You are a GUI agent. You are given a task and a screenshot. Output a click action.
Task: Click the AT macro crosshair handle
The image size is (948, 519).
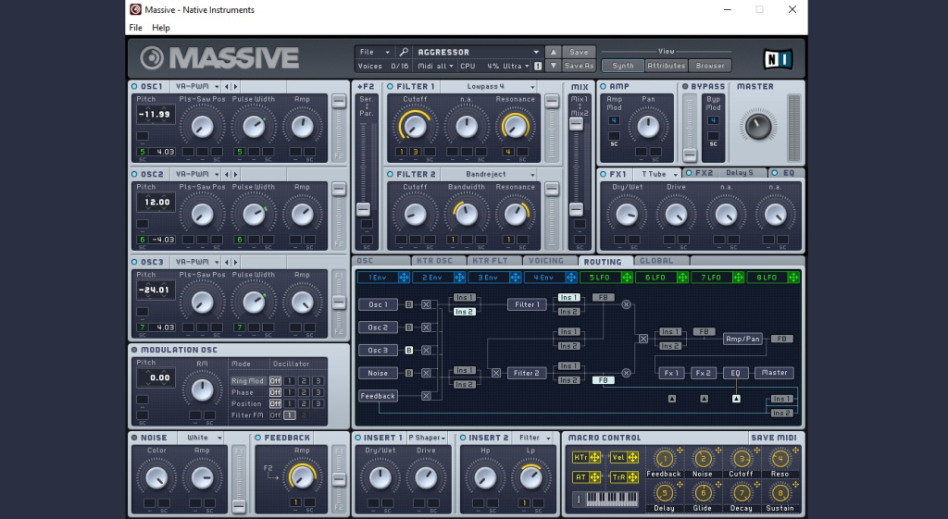point(595,477)
